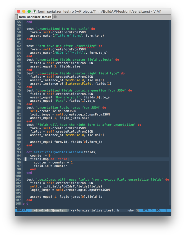Screen dimensions: 186x237
Task: Click the regex /Title of form/
Action: pos(68,36)
